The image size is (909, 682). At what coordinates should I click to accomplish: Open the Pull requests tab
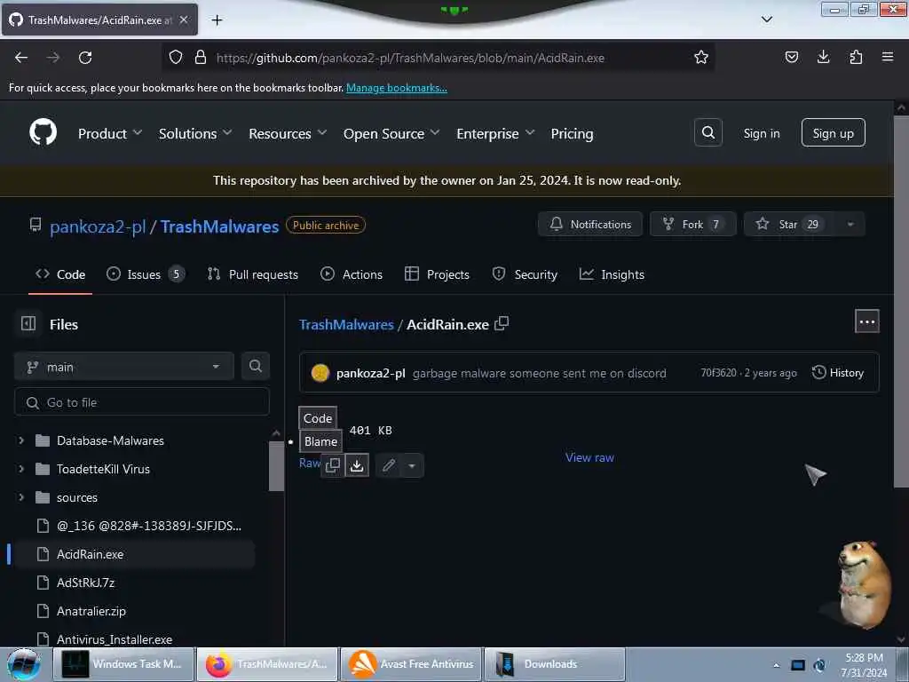pos(253,274)
